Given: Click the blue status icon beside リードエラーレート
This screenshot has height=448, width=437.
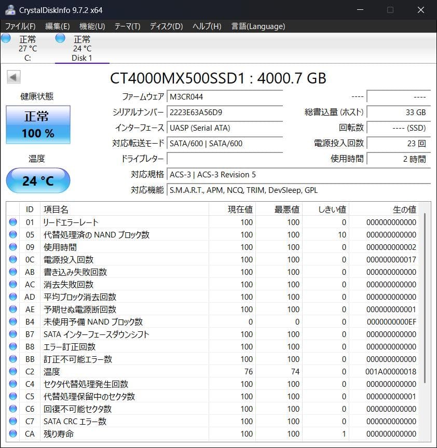Looking at the screenshot, I should 13,222.
